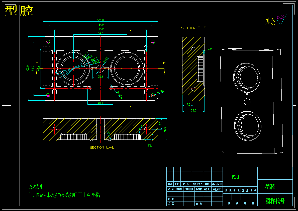Select the 2.0 dimension in section F-F

[x=210, y=49]
